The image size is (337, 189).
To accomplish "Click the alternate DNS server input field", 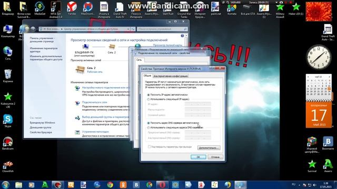I will (x=198, y=138).
